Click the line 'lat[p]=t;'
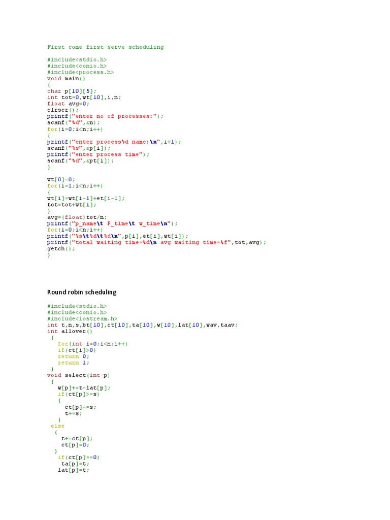 click(73, 470)
